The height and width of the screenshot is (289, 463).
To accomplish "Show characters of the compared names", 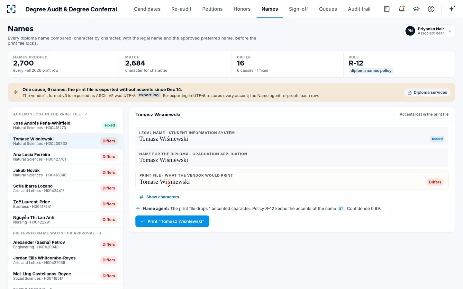I will 159,197.
